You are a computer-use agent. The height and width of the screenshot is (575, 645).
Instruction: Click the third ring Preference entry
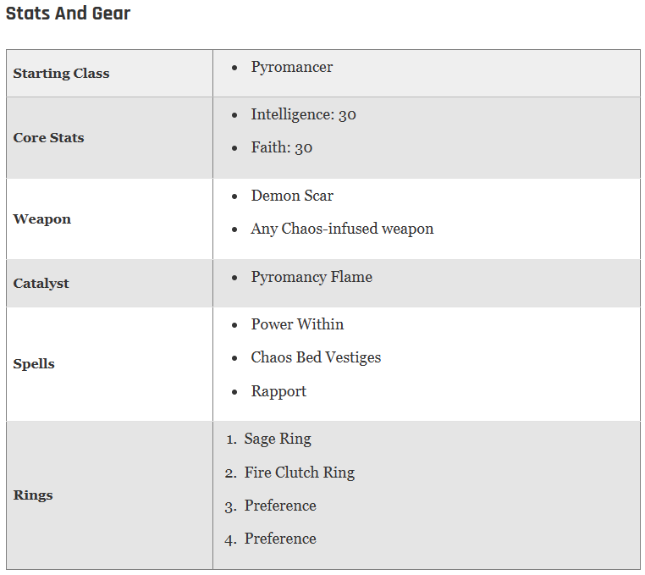pyautogui.click(x=280, y=506)
